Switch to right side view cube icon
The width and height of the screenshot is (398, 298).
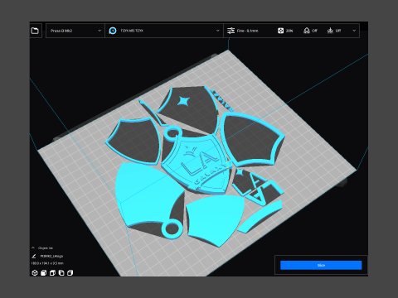click(70, 273)
